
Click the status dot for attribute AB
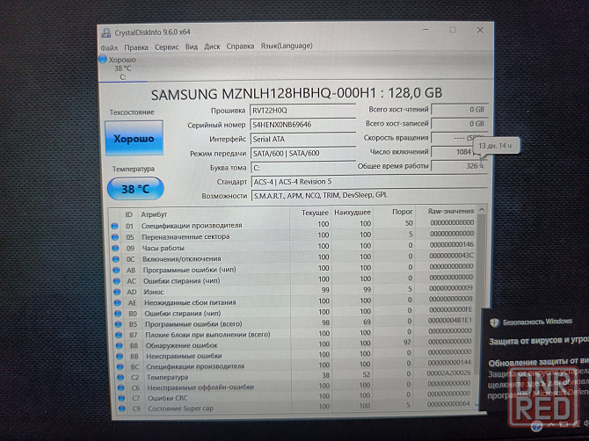click(116, 270)
